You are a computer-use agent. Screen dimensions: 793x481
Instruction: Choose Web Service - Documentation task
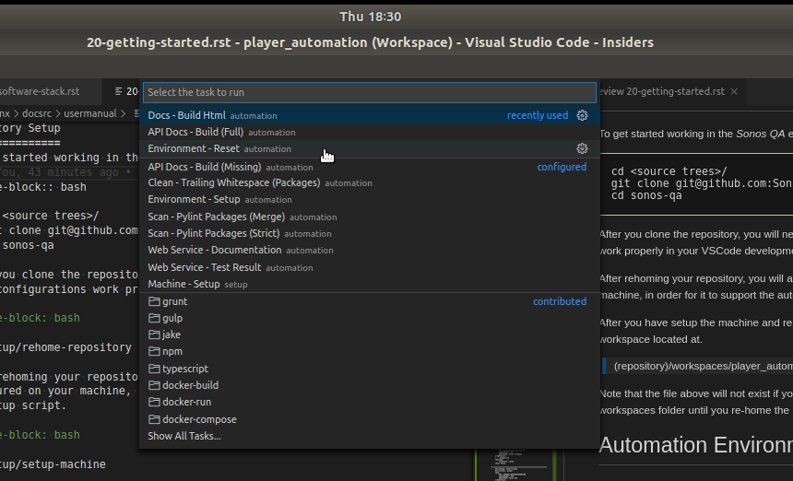pyautogui.click(x=215, y=250)
